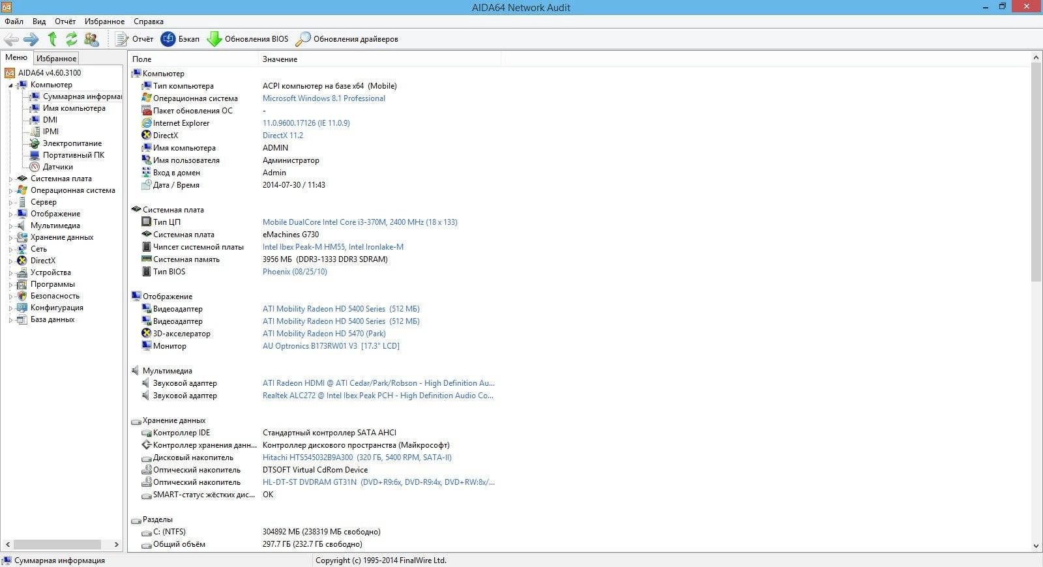
Task: Click the sidebar horizontal scrollbar right arrow
Action: pyautogui.click(x=117, y=544)
